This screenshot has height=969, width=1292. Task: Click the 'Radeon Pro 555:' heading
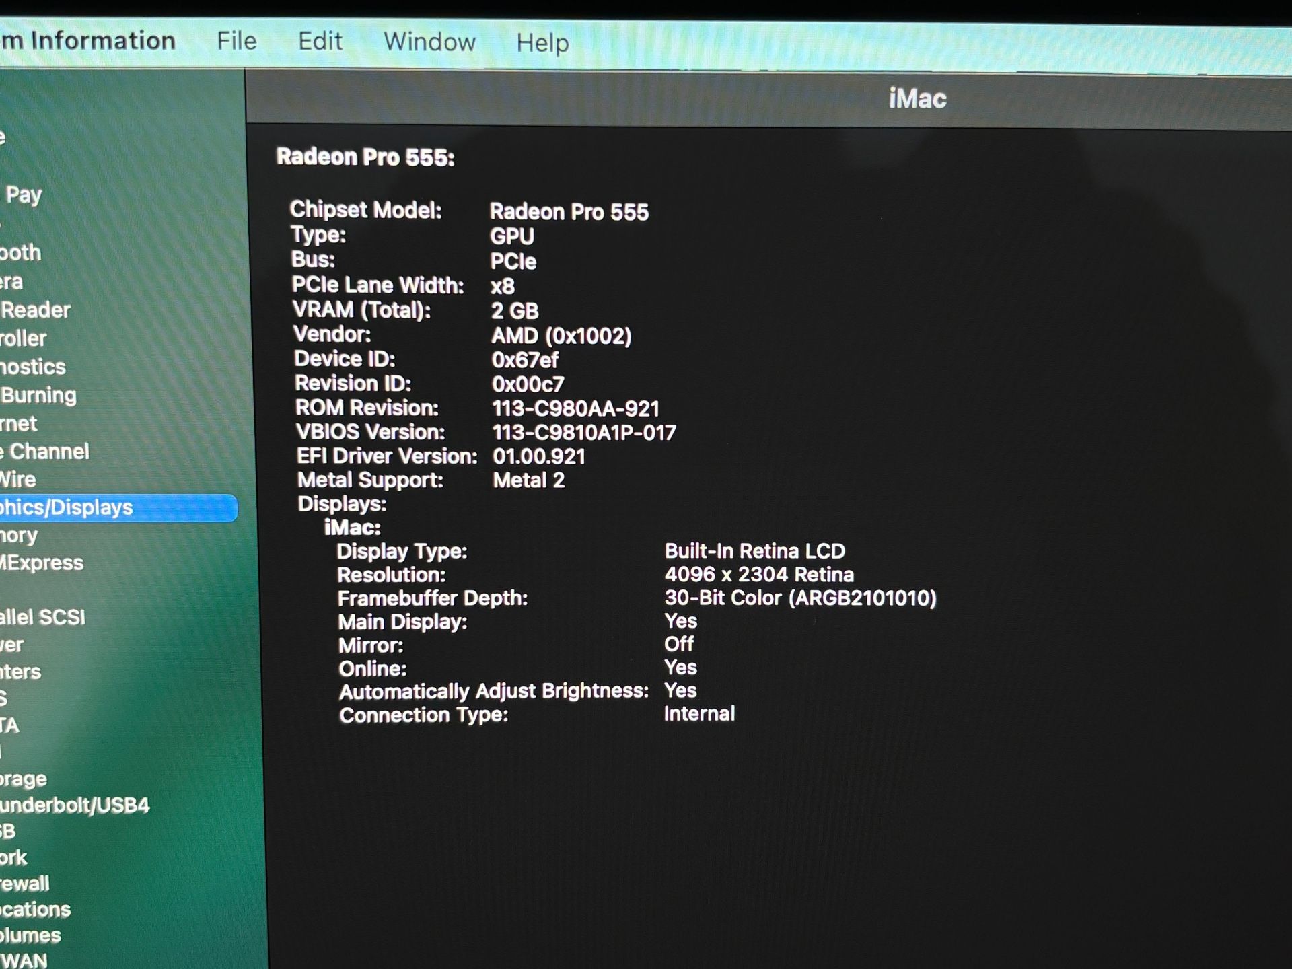[365, 157]
